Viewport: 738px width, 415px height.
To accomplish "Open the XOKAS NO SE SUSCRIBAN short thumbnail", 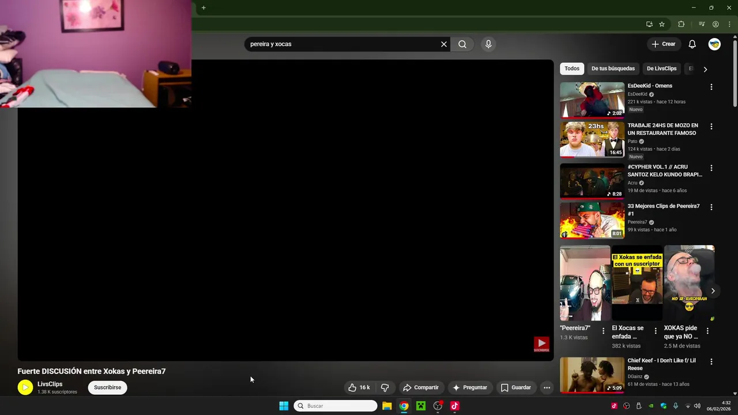I will pyautogui.click(x=689, y=283).
